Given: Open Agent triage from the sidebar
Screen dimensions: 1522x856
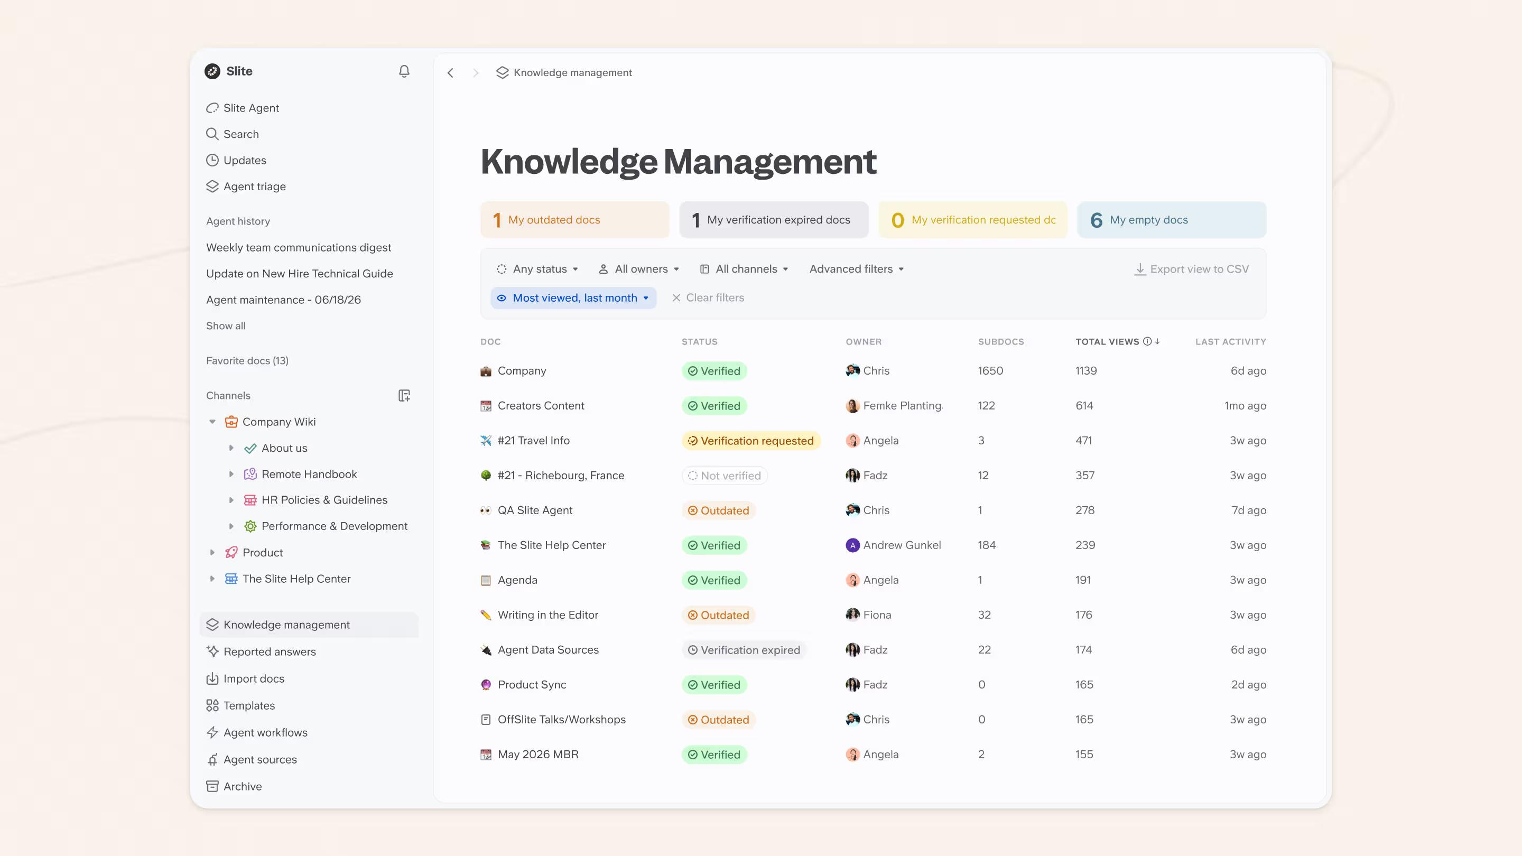Looking at the screenshot, I should [246, 186].
